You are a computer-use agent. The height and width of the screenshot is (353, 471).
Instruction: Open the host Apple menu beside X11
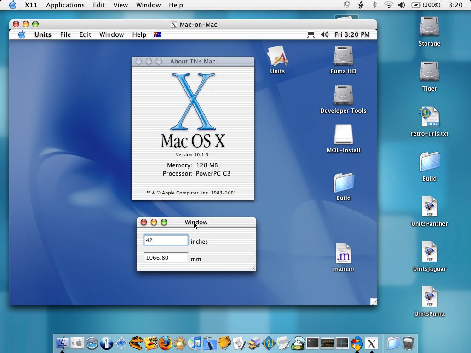coord(12,5)
